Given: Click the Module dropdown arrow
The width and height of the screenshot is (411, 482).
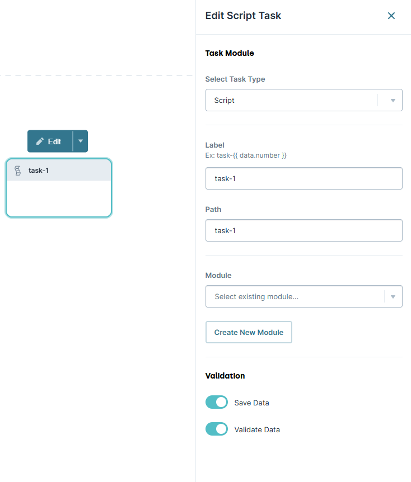Looking at the screenshot, I should click(392, 296).
